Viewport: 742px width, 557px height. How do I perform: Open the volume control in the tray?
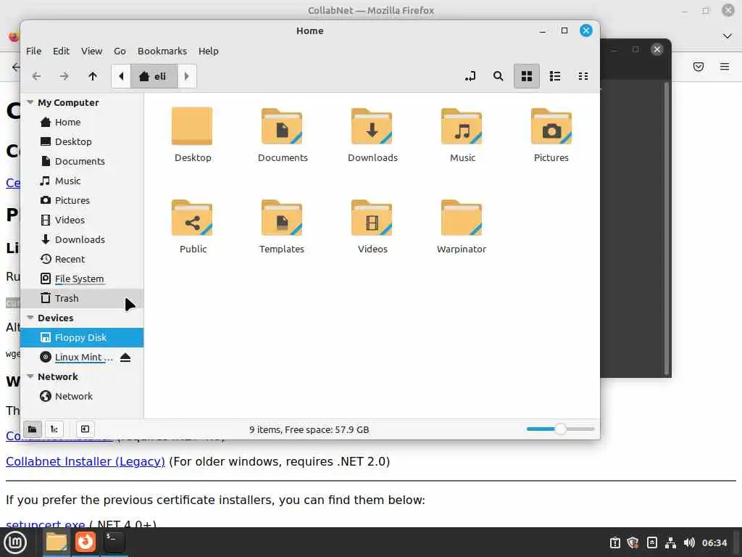pos(689,542)
